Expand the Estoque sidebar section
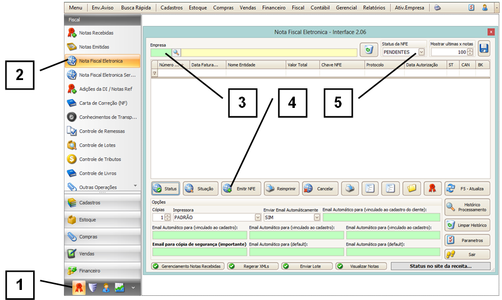Viewport: 502px width, 300px height. [102, 219]
